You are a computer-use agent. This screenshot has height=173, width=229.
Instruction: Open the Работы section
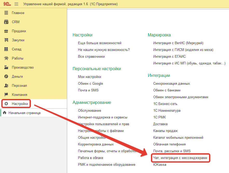tap(18, 58)
